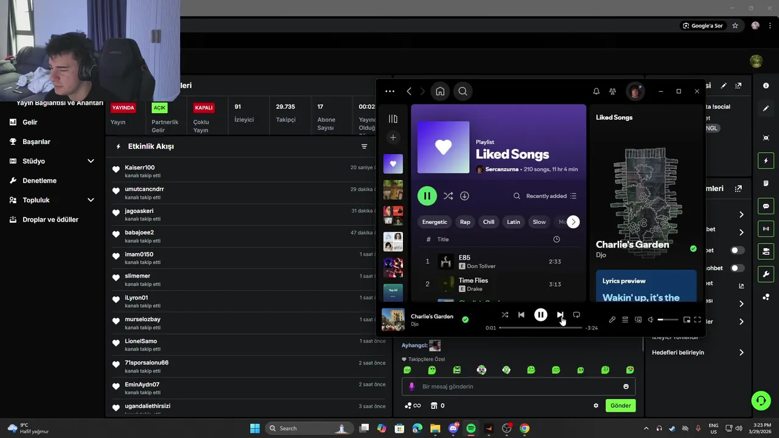Open Etkinlik Akışı filter menu
779x438 pixels.
point(365,147)
